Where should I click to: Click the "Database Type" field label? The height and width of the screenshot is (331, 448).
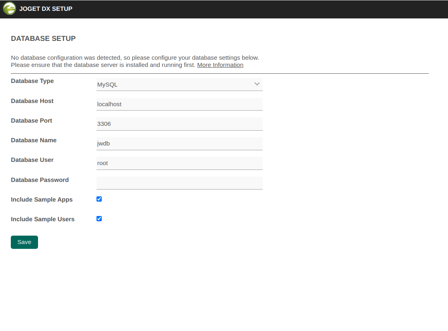point(32,81)
